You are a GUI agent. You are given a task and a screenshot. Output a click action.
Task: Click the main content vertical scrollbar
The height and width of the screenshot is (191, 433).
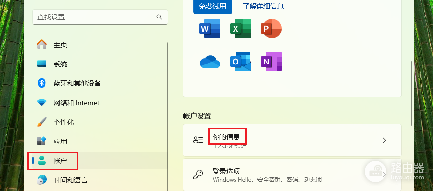point(412,93)
